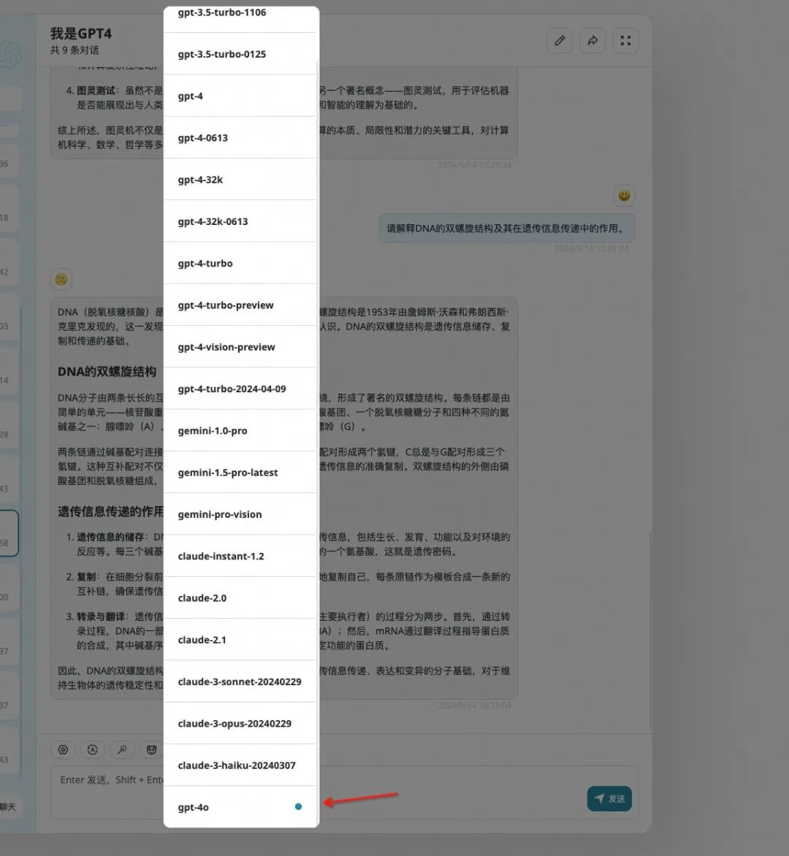Select claude-instant-1.2 model entry
789x856 pixels.
(221, 556)
